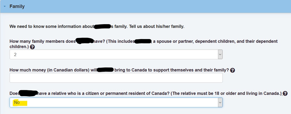Click the "How much money" question label

[x=119, y=70]
